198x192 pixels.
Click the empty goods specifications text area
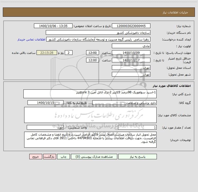point(90,115)
